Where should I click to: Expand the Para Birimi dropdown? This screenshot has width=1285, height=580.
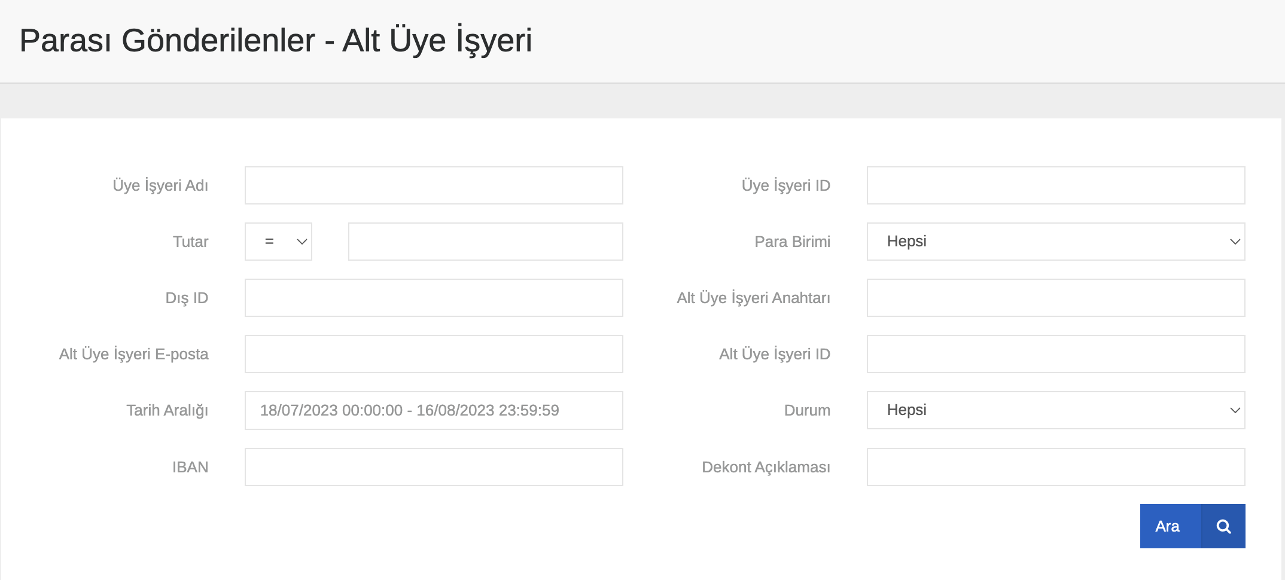click(1055, 242)
